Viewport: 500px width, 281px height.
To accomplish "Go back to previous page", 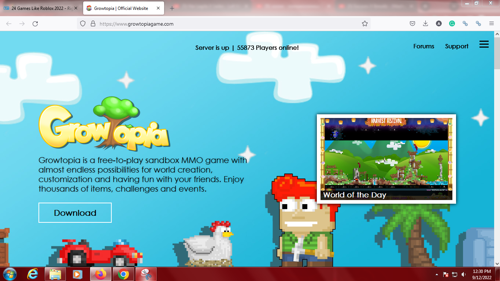I will (9, 23).
